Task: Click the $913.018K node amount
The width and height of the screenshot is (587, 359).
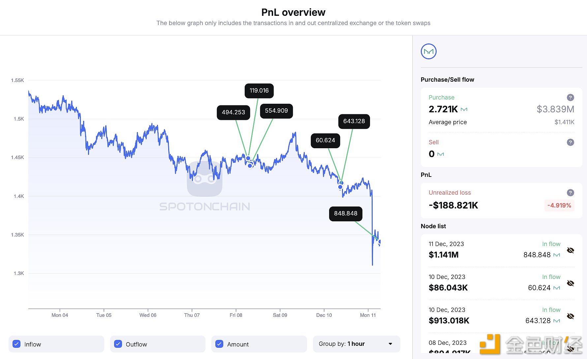Action: (449, 320)
